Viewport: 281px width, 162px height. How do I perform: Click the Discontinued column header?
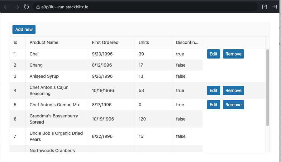(x=187, y=42)
